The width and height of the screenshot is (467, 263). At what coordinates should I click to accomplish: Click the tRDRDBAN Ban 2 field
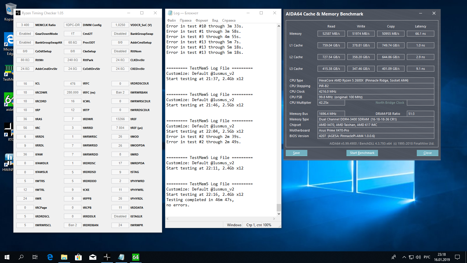coord(73,225)
